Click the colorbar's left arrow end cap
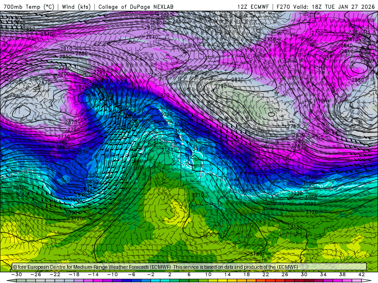The width and height of the screenshot is (378, 283). [x=11, y=281]
